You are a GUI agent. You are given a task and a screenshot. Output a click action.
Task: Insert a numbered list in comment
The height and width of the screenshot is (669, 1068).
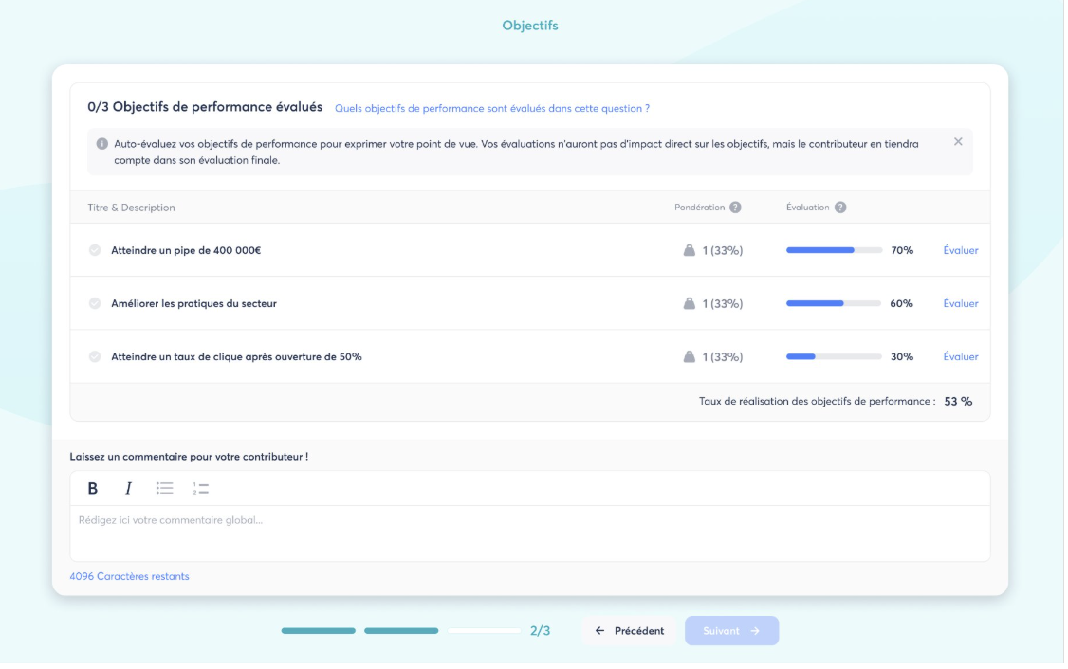[x=201, y=489]
